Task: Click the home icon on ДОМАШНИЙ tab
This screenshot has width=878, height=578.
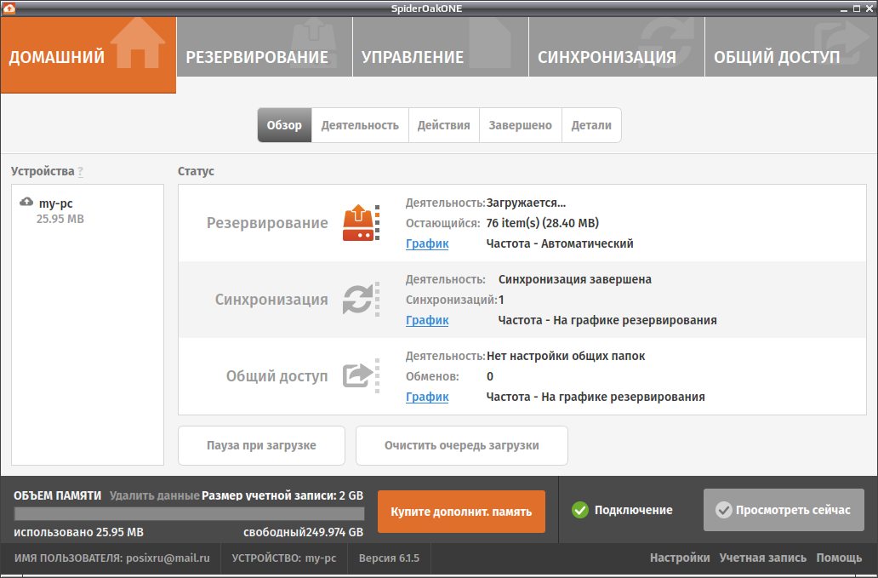Action: [x=137, y=43]
